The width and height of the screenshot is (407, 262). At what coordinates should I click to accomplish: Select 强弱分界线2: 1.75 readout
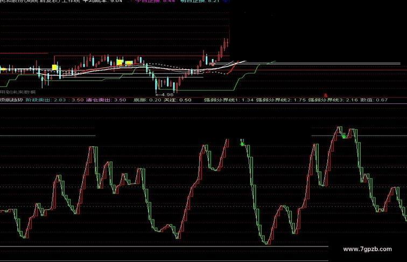281,100
